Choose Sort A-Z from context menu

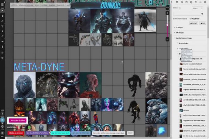click(x=186, y=54)
